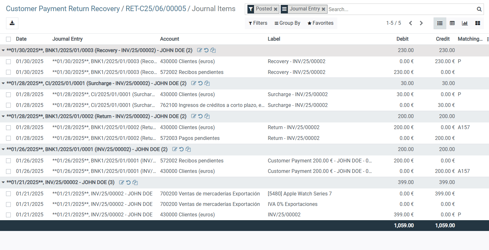Open the Favorites menu

(320, 23)
